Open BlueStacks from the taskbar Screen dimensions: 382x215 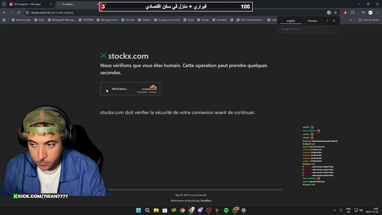174,210
